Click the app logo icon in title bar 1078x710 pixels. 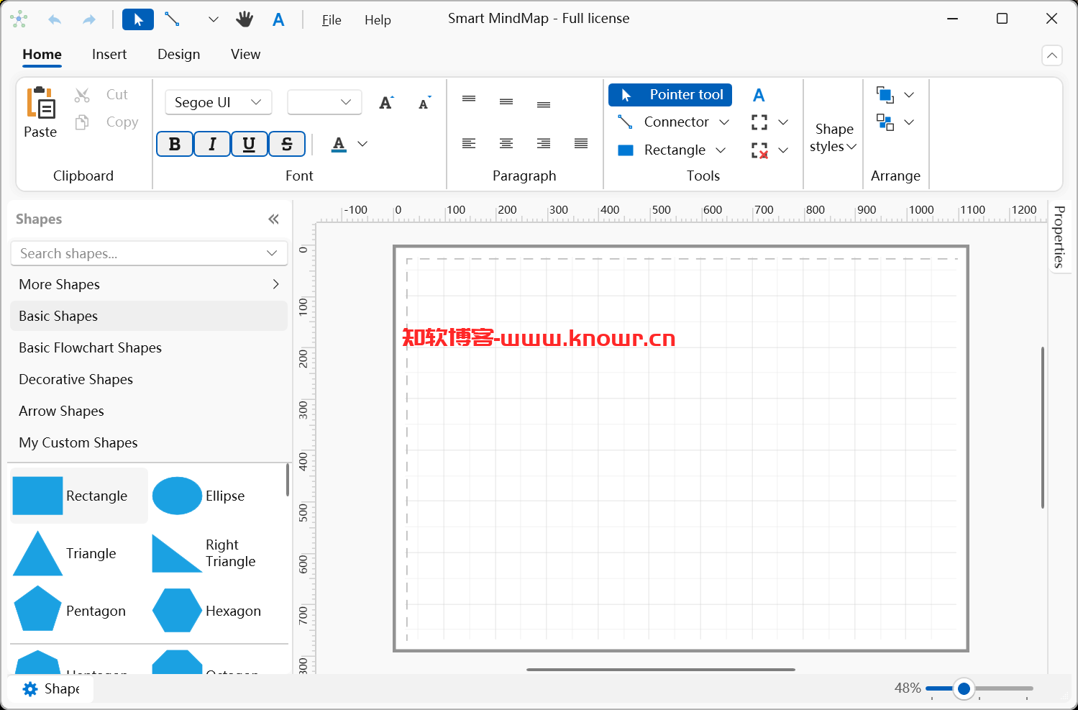coord(19,19)
